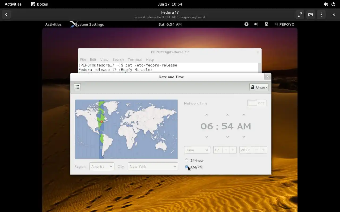Viewport: 340px width, 212px height.
Task: Click the guest volume icon
Action: [x=256, y=24]
